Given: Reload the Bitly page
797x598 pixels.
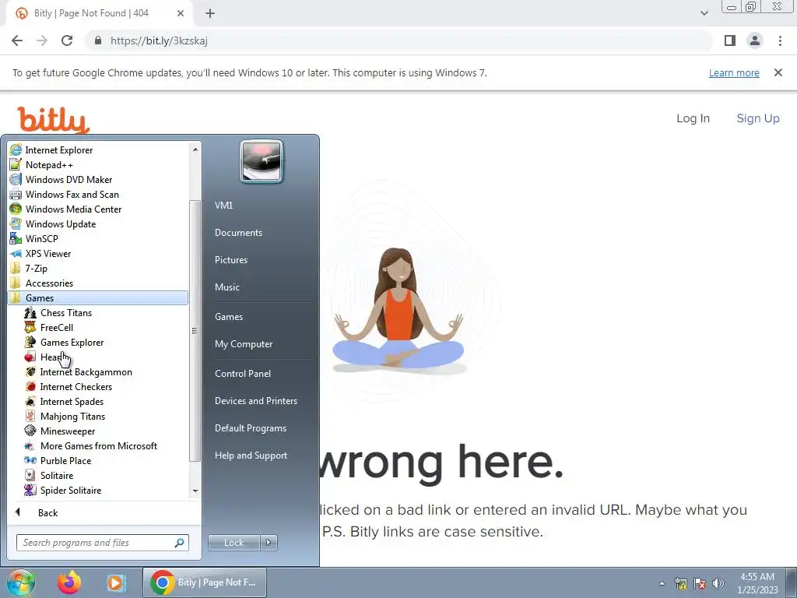Looking at the screenshot, I should [x=67, y=40].
